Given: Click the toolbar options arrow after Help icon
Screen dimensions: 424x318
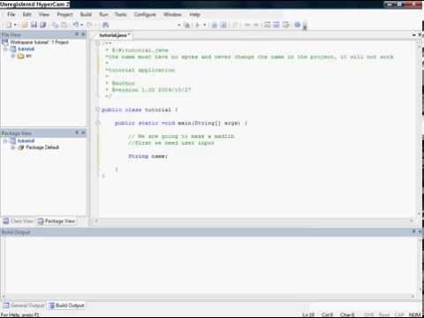Looking at the screenshot, I should click(305, 26).
